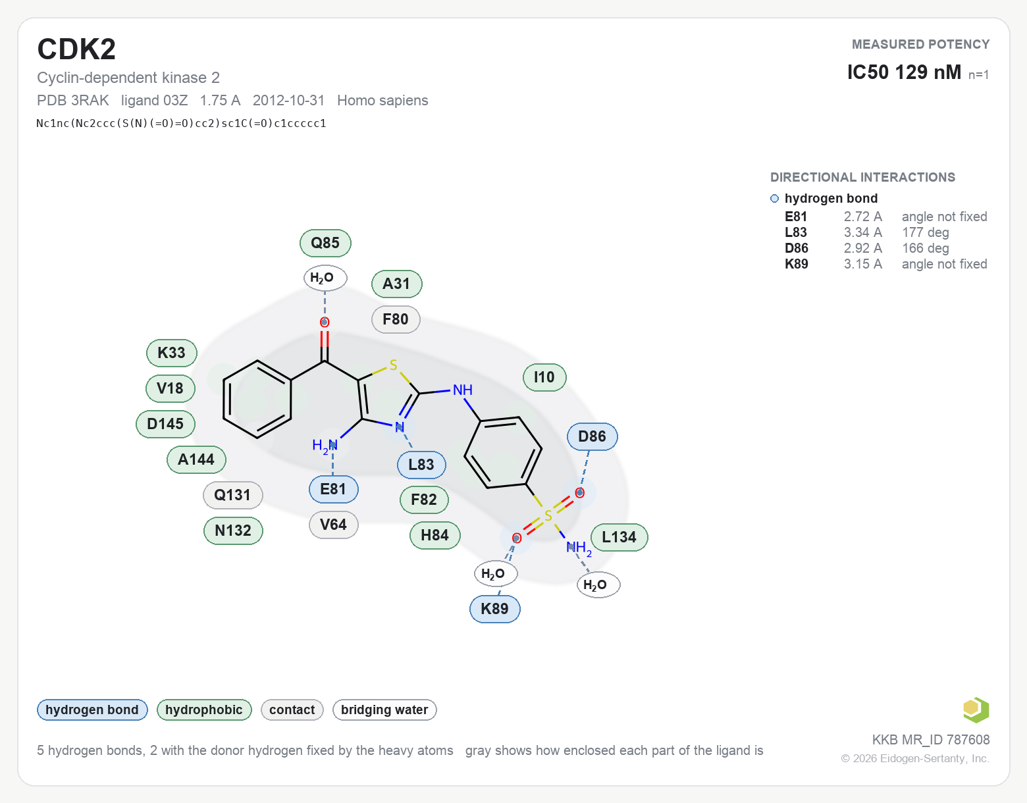The height and width of the screenshot is (803, 1027).
Task: Select the PDB 3RAK identifier
Action: click(73, 100)
